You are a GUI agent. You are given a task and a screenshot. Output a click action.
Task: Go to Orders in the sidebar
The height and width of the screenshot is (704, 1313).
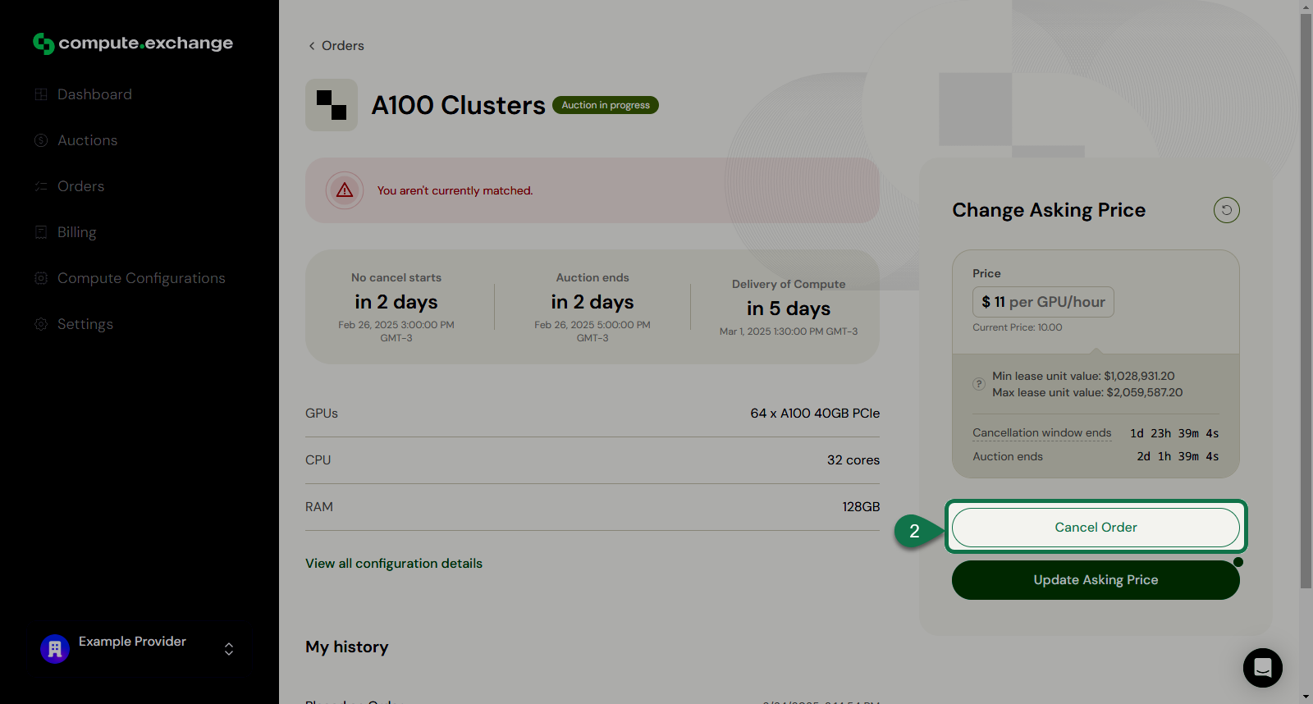point(80,186)
